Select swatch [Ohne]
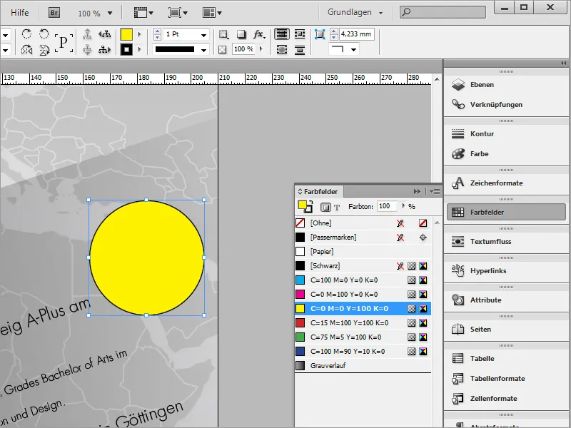Image resolution: width=571 pixels, height=428 pixels. 363,223
